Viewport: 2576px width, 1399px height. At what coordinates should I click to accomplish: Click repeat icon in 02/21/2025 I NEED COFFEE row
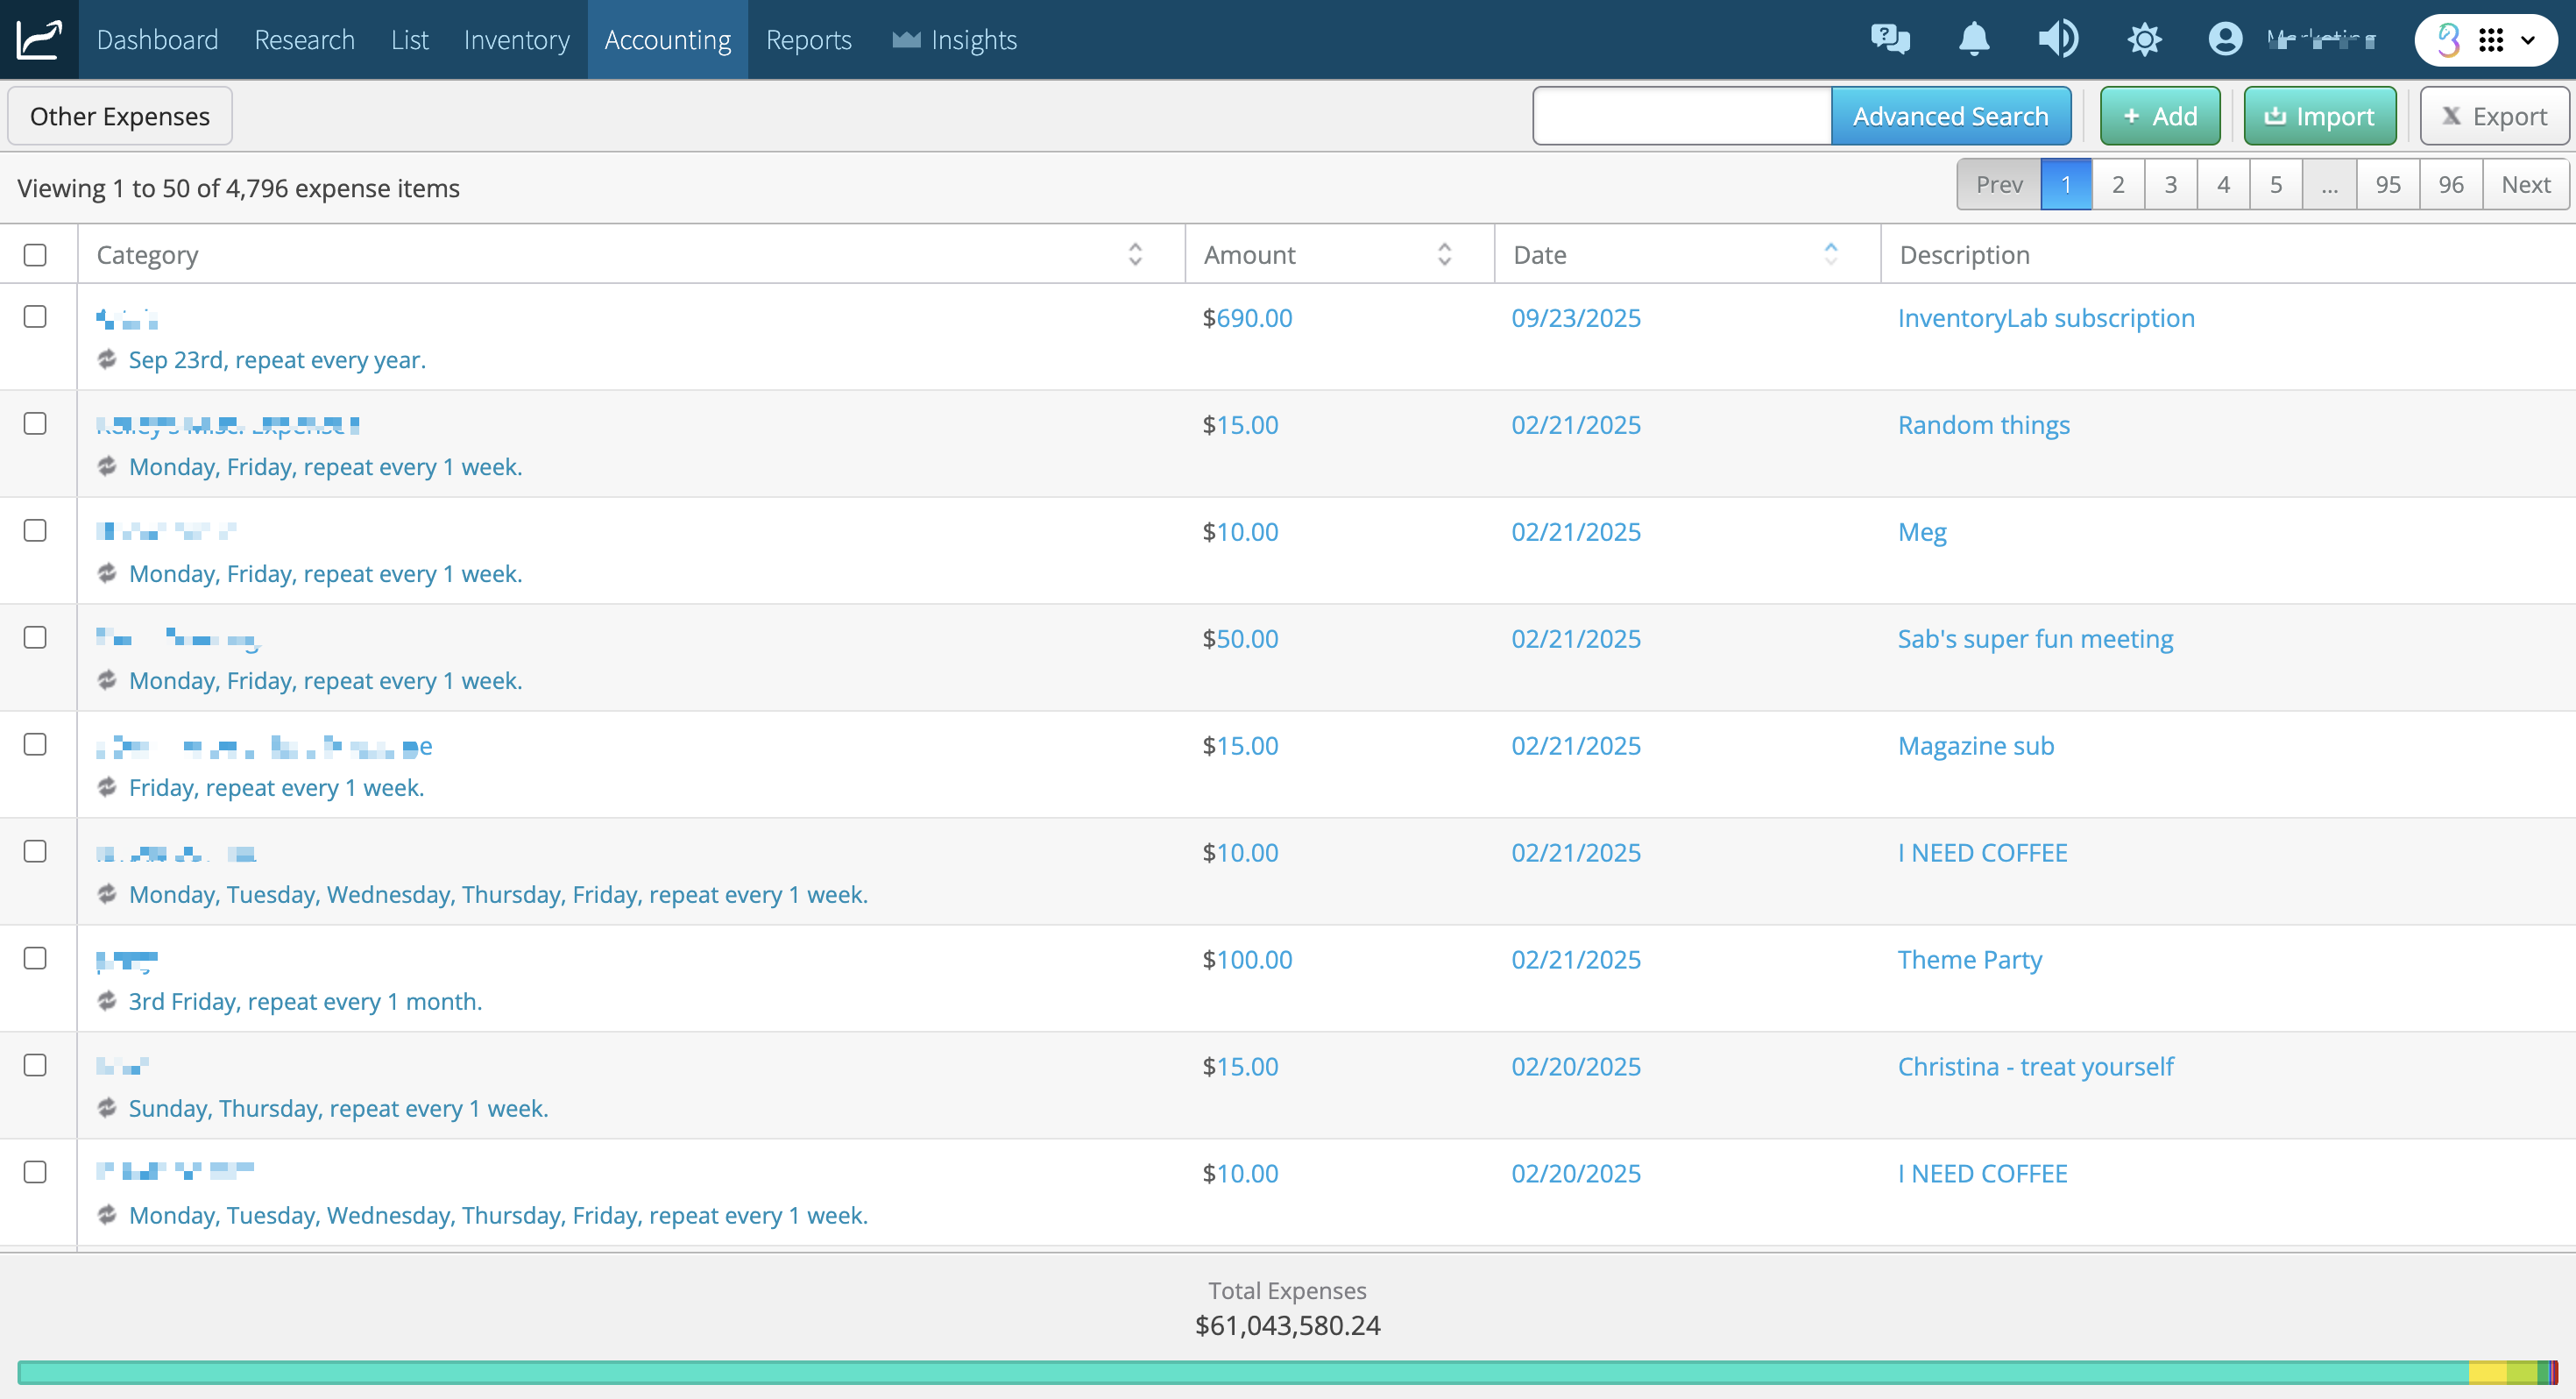[x=107, y=893]
